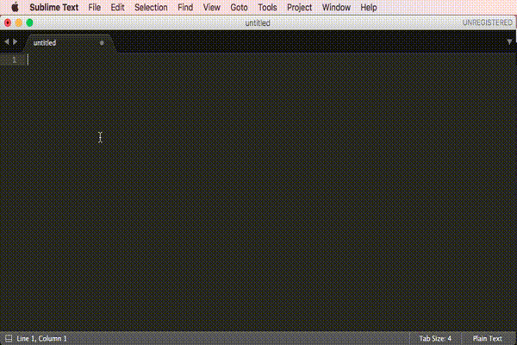The image size is (517, 345).
Task: Open the Project menu
Action: coord(299,7)
